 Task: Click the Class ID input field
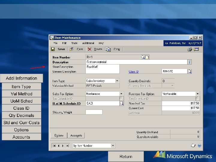(174, 71)
